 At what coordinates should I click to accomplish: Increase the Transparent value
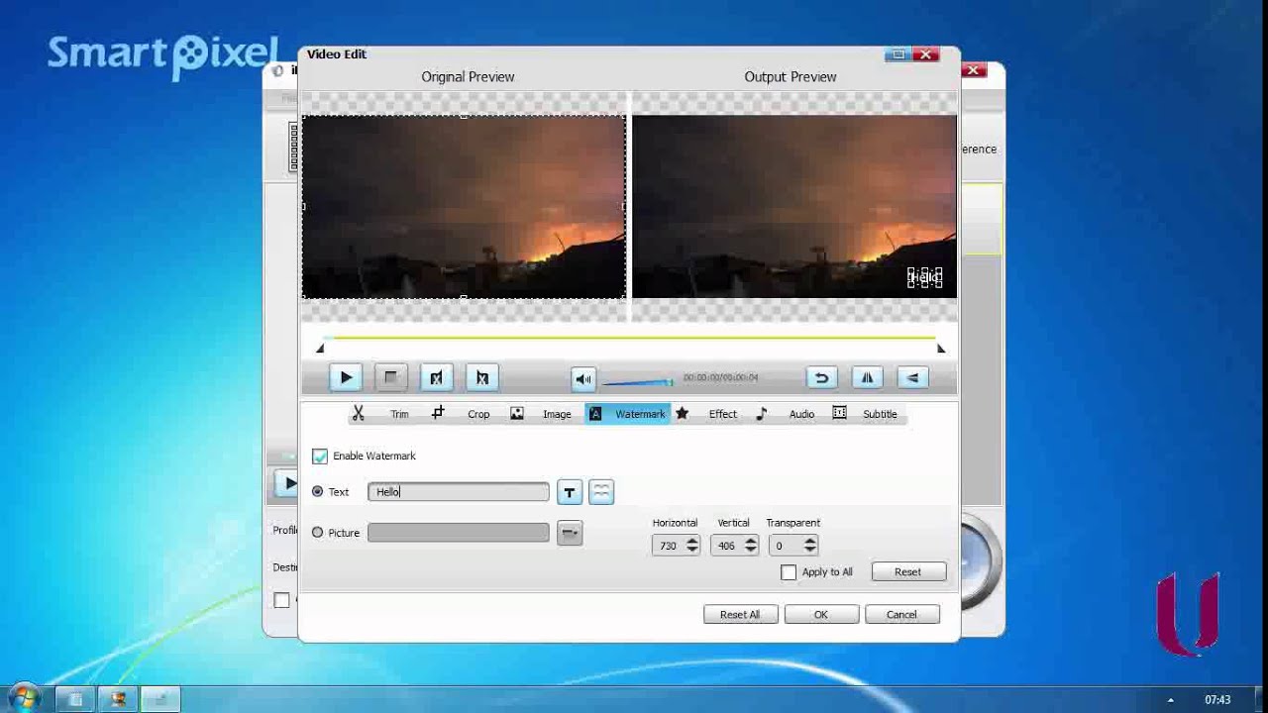(809, 541)
